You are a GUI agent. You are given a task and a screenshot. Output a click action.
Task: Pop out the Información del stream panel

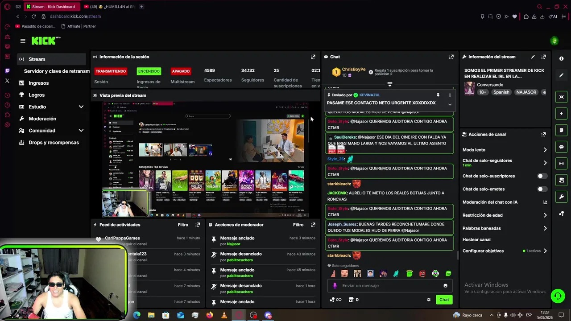point(543,57)
